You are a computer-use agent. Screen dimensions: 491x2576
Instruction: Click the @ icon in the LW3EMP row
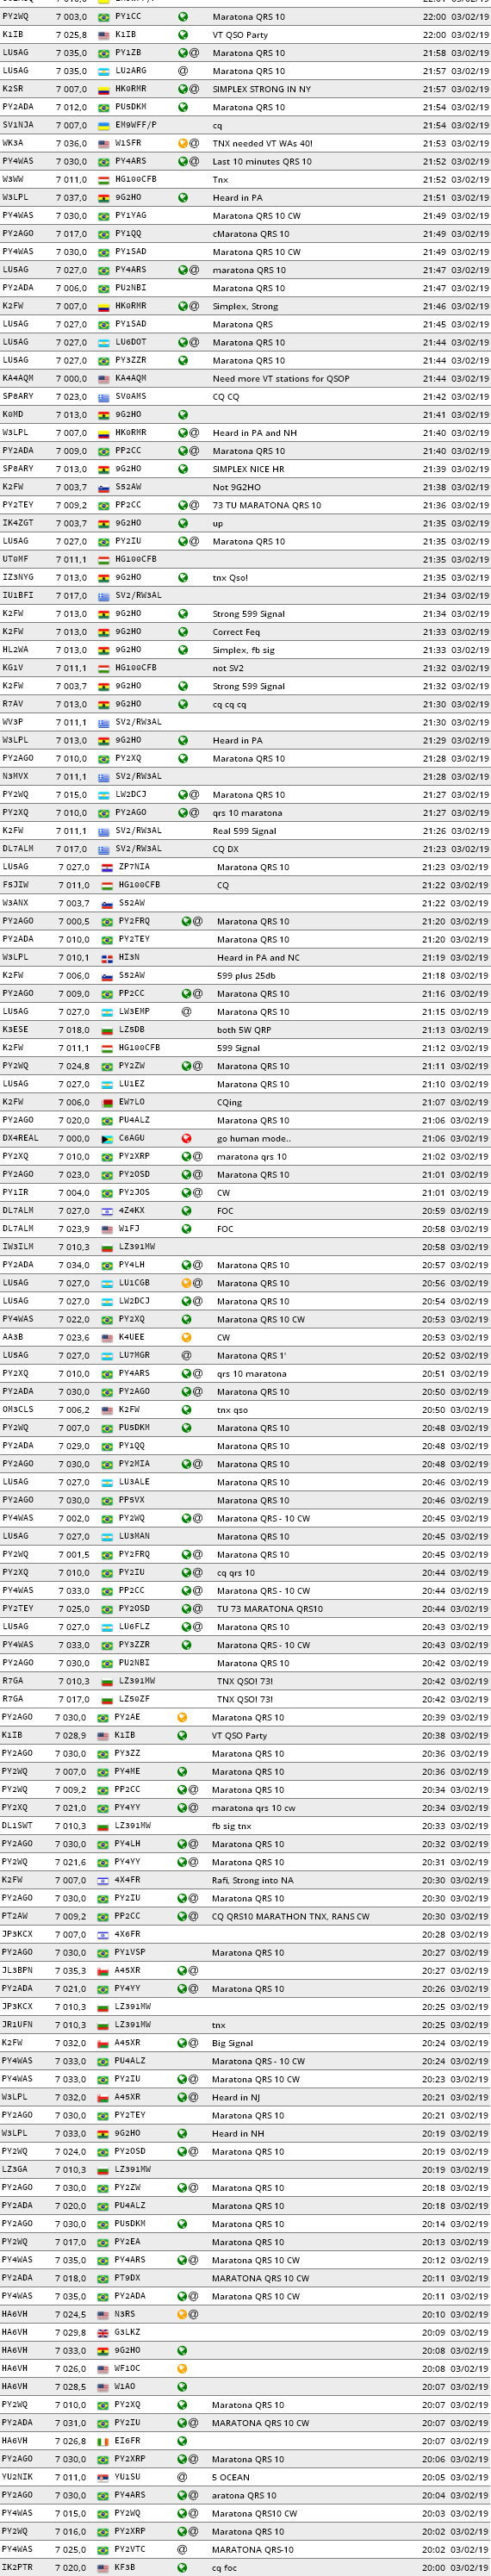click(186, 1011)
